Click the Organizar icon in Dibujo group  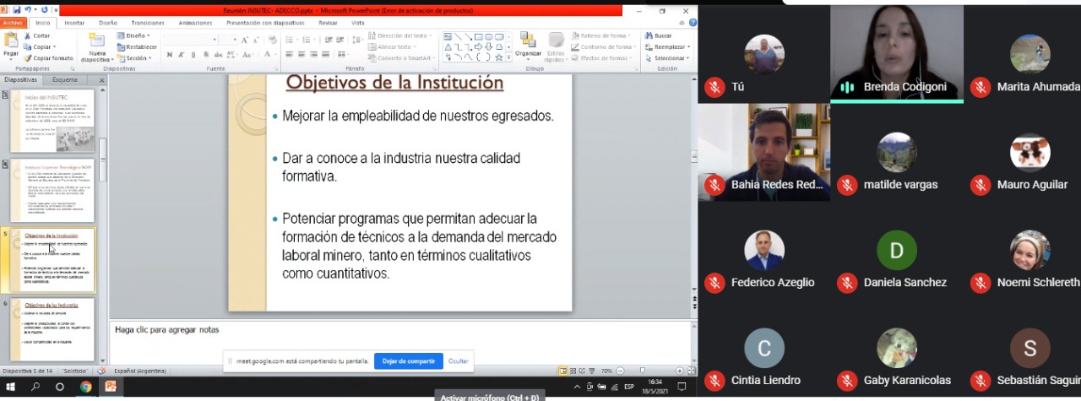click(528, 42)
